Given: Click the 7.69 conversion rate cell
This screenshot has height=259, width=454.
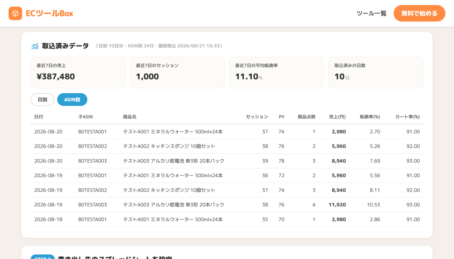Looking at the screenshot, I should (x=375, y=161).
